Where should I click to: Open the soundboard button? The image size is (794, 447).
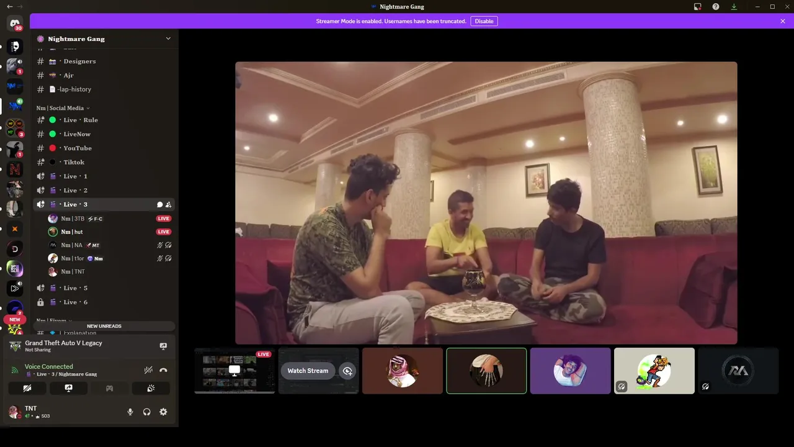(x=151, y=388)
